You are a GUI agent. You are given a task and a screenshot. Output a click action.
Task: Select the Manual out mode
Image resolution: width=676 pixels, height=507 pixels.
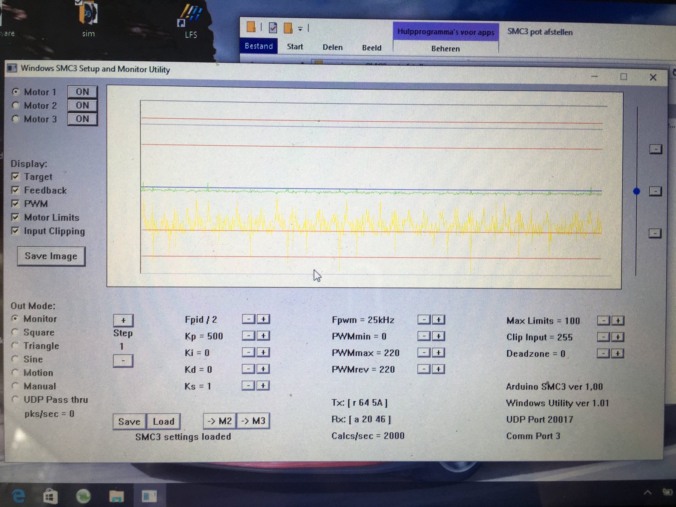pos(15,386)
